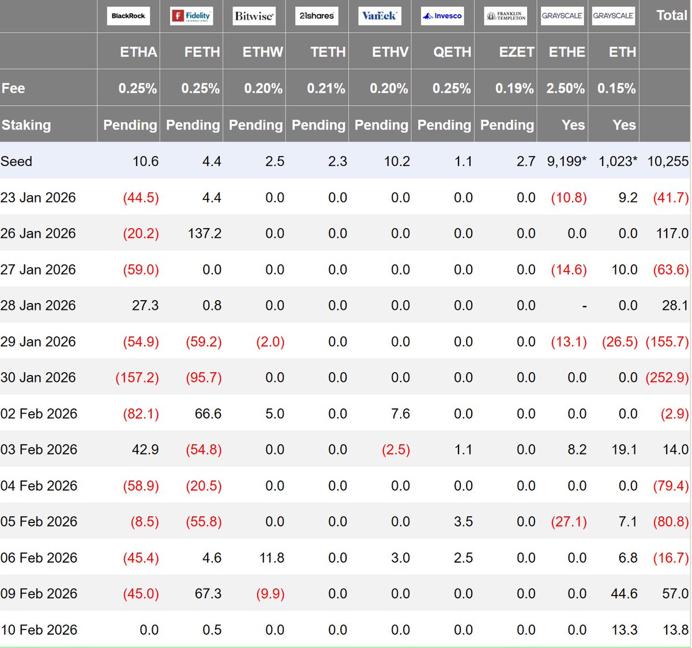The height and width of the screenshot is (648, 692).
Task: Click the 06 Feb 2026 date
Action: click(39, 558)
